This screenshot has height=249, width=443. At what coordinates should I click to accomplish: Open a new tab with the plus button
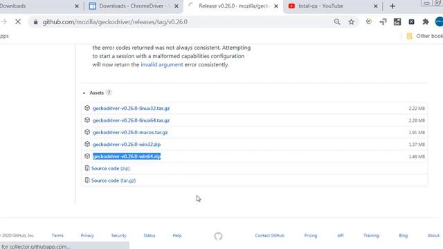(x=392, y=6)
